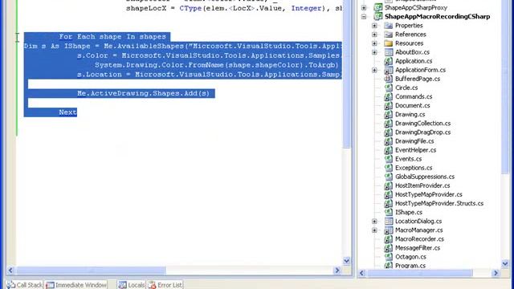This screenshot has width=514, height=289.
Task: Click the AboutBox.cs form icon
Action: click(389, 51)
